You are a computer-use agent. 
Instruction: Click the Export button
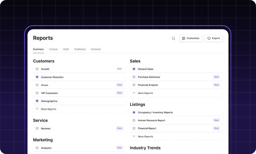coord(213,38)
